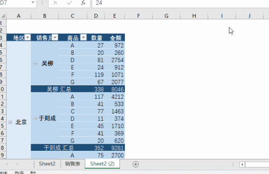Viewport: 269px width, 174px height.
Task: Expand the Name Box dropdown arrow
Action: point(33,3)
